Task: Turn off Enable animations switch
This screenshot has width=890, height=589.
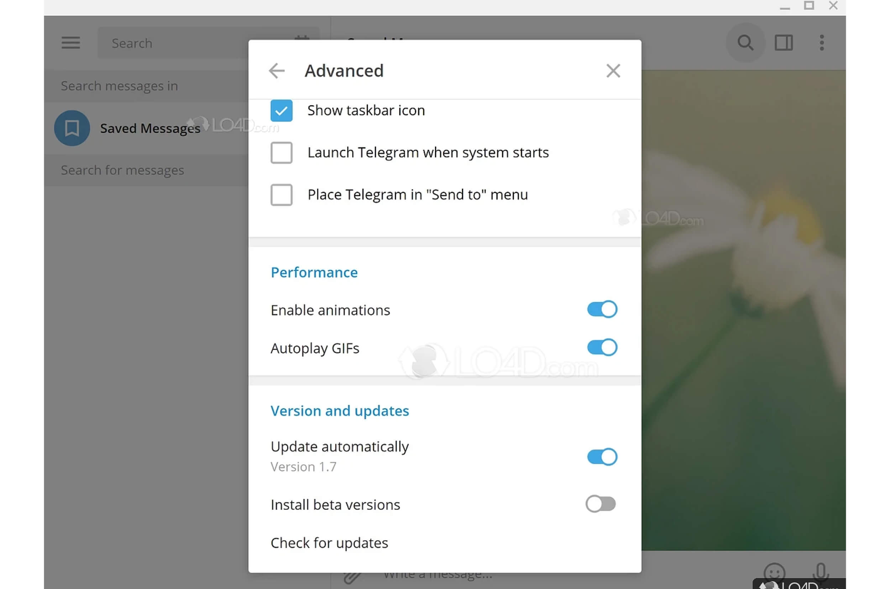Action: (602, 310)
